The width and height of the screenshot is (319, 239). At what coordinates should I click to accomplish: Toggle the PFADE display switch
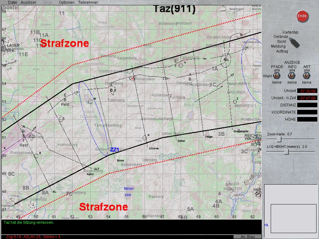pos(277,75)
